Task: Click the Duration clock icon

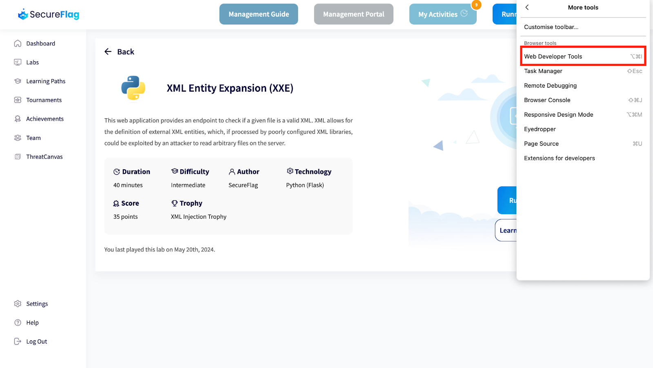Action: [x=117, y=172]
